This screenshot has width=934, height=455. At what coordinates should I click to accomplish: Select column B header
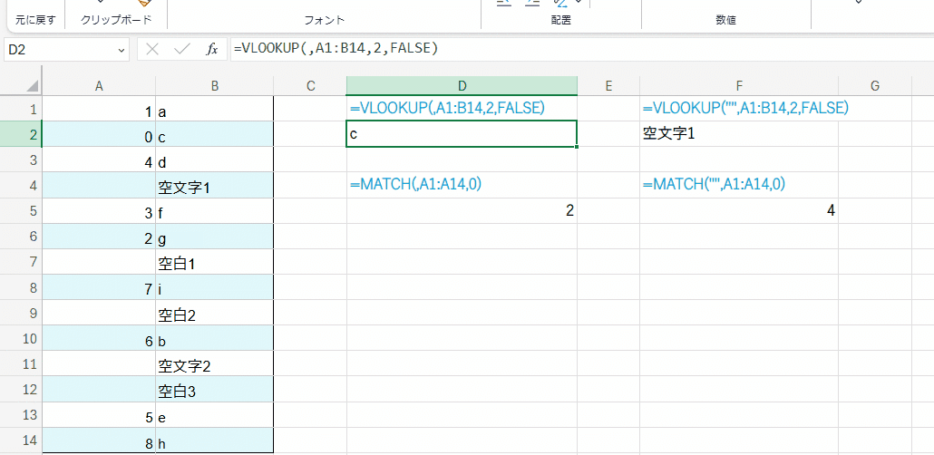tap(214, 86)
